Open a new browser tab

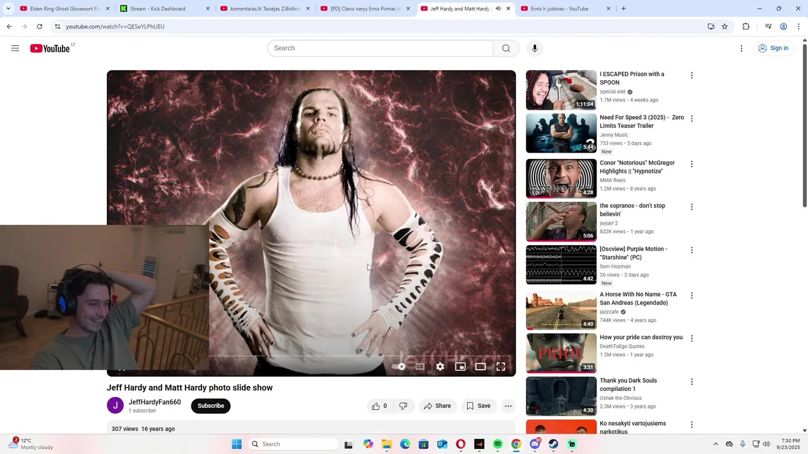[624, 9]
